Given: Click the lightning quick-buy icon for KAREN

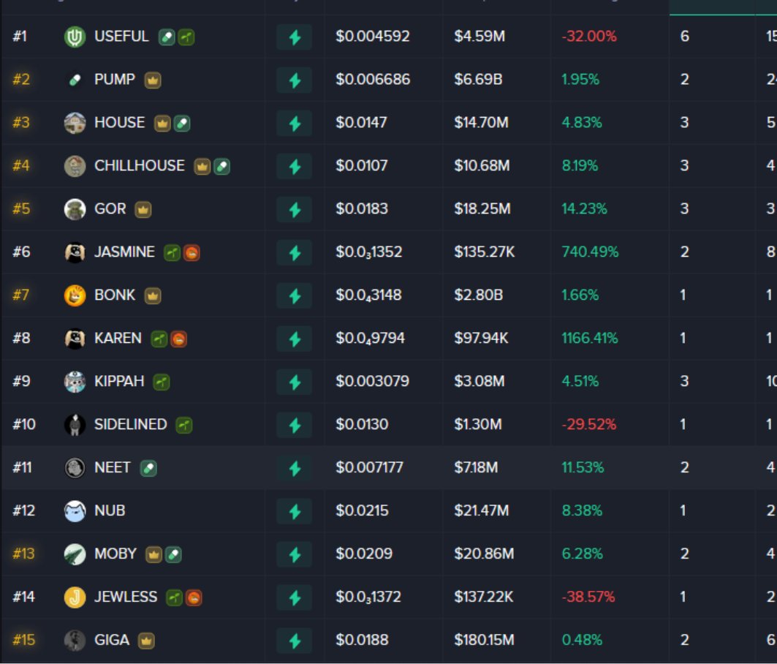Looking at the screenshot, I should (x=295, y=339).
